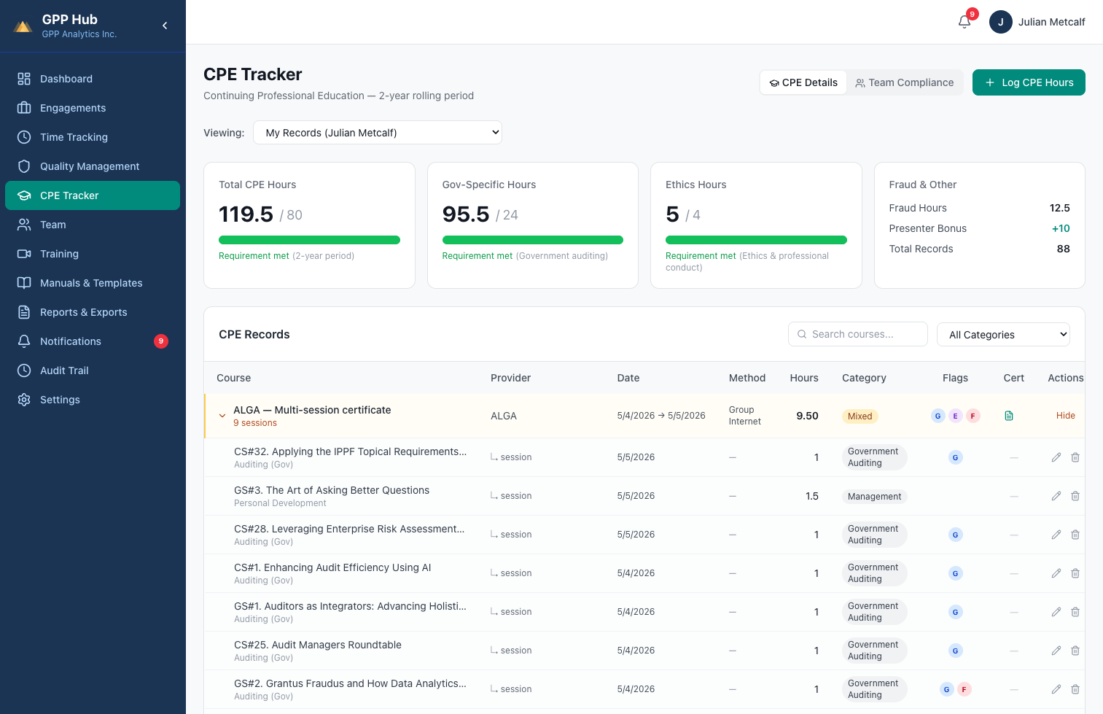Screen dimensions: 1103x714
Task: Click the Log CPE Hours button
Action: (1029, 82)
